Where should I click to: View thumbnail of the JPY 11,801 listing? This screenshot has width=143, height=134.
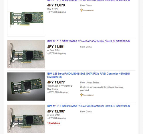pos(26,54)
